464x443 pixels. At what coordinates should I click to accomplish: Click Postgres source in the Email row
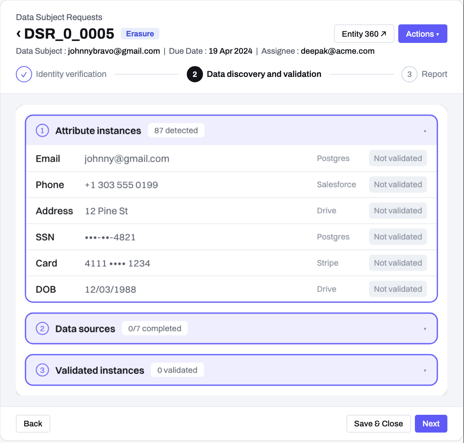click(x=333, y=158)
